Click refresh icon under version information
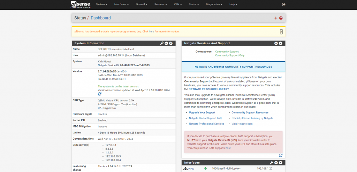357x172 pixels. [x=100, y=94]
